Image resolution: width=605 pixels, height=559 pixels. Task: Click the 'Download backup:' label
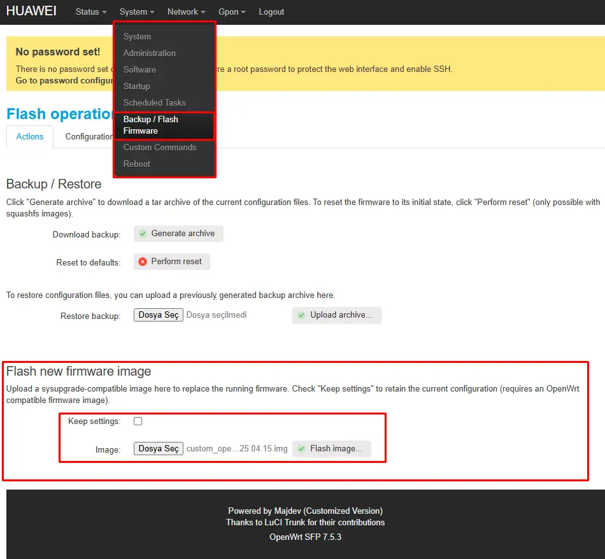[87, 234]
